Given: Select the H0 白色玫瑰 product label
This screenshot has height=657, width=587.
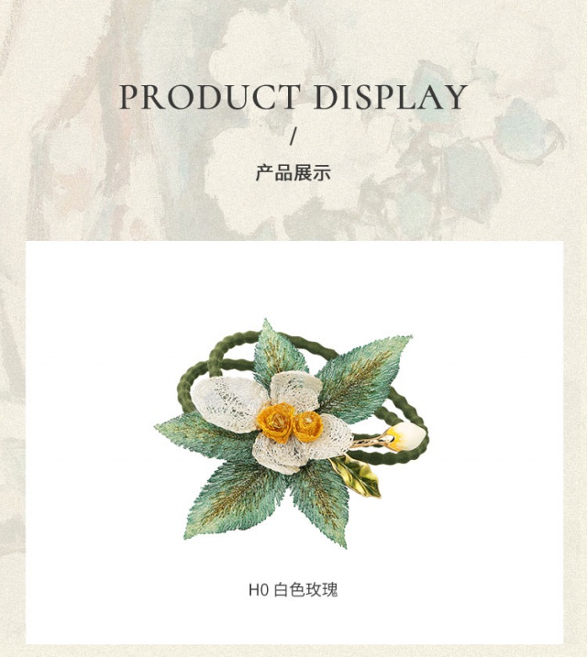Looking at the screenshot, I should tap(293, 590).
